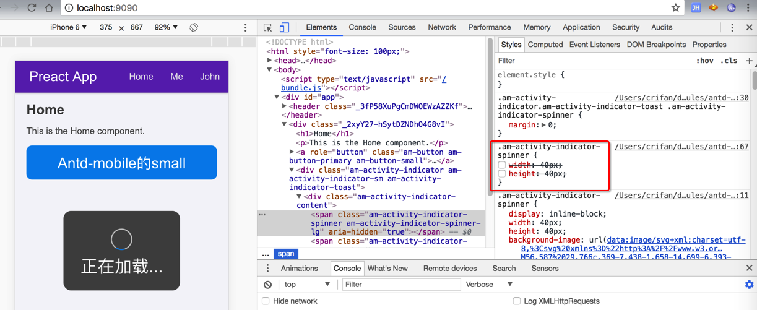The width and height of the screenshot is (757, 310).
Task: Toggle the .cls class editor
Action: pos(729,61)
